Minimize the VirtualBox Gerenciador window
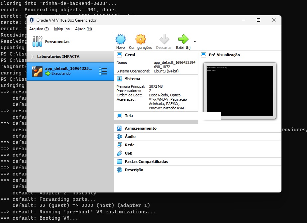Screen dimensions: 307x223 [x=244, y=20]
